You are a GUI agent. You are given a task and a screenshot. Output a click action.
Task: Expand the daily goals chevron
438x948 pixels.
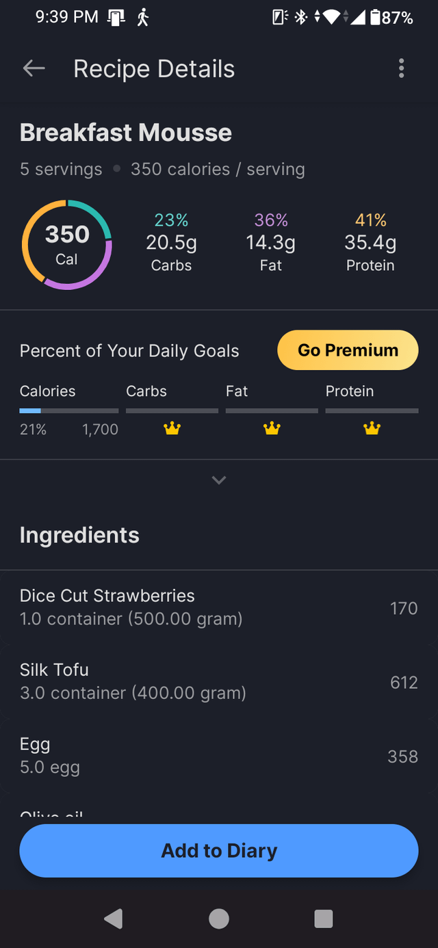[x=219, y=480]
